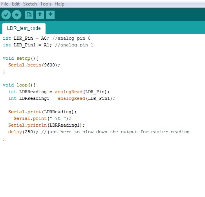This screenshot has height=197, width=205.
Task: Click the Serial.print tab-character line
Action: click(42, 118)
